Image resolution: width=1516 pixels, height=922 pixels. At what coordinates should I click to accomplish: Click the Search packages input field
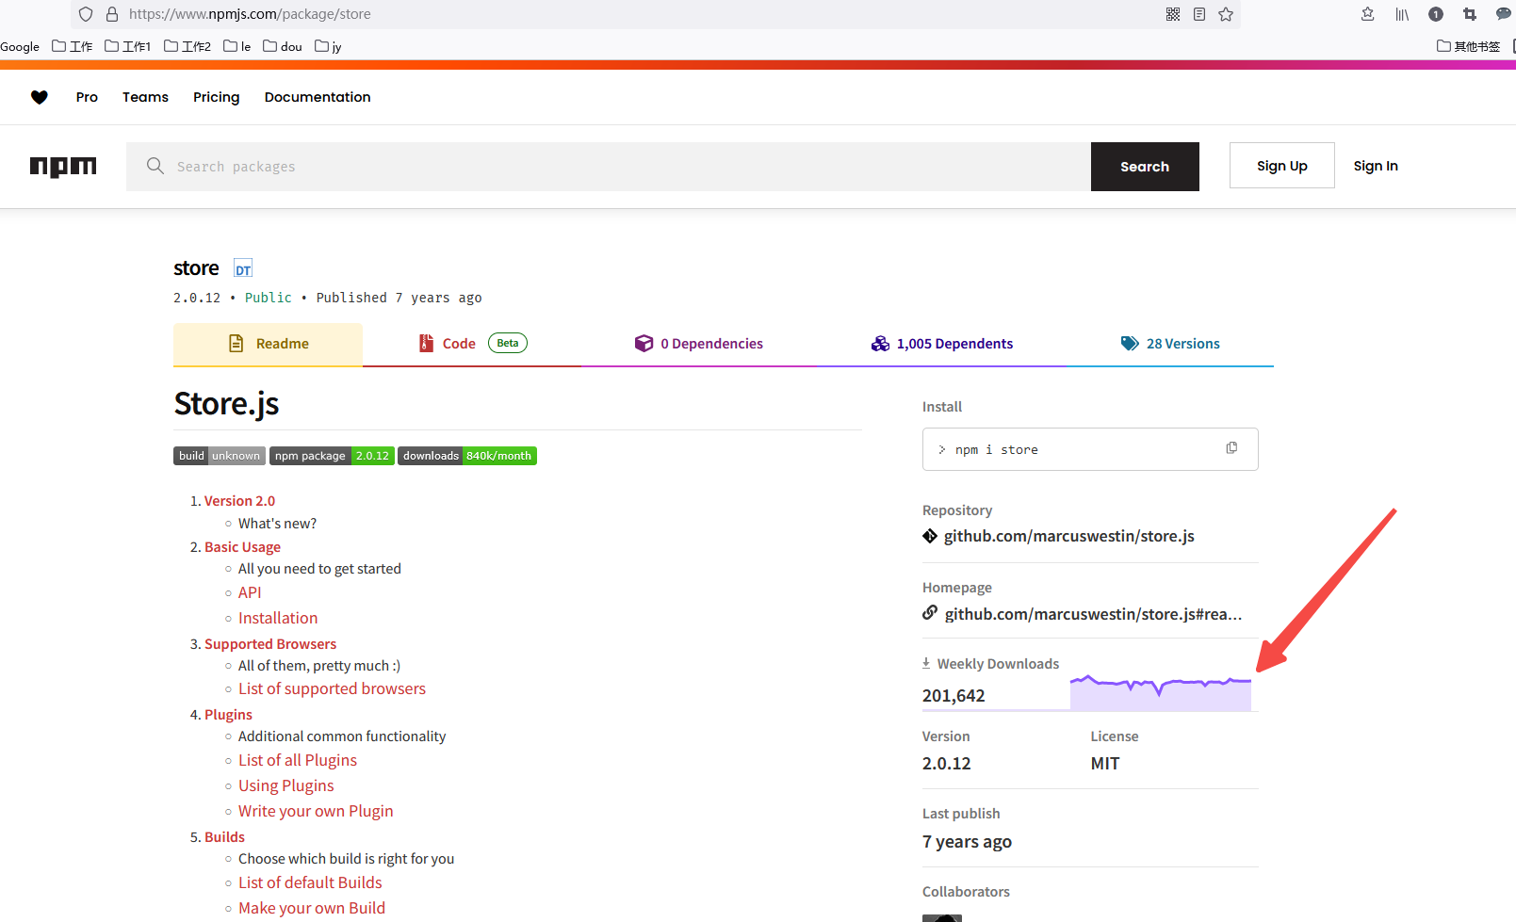coord(609,167)
